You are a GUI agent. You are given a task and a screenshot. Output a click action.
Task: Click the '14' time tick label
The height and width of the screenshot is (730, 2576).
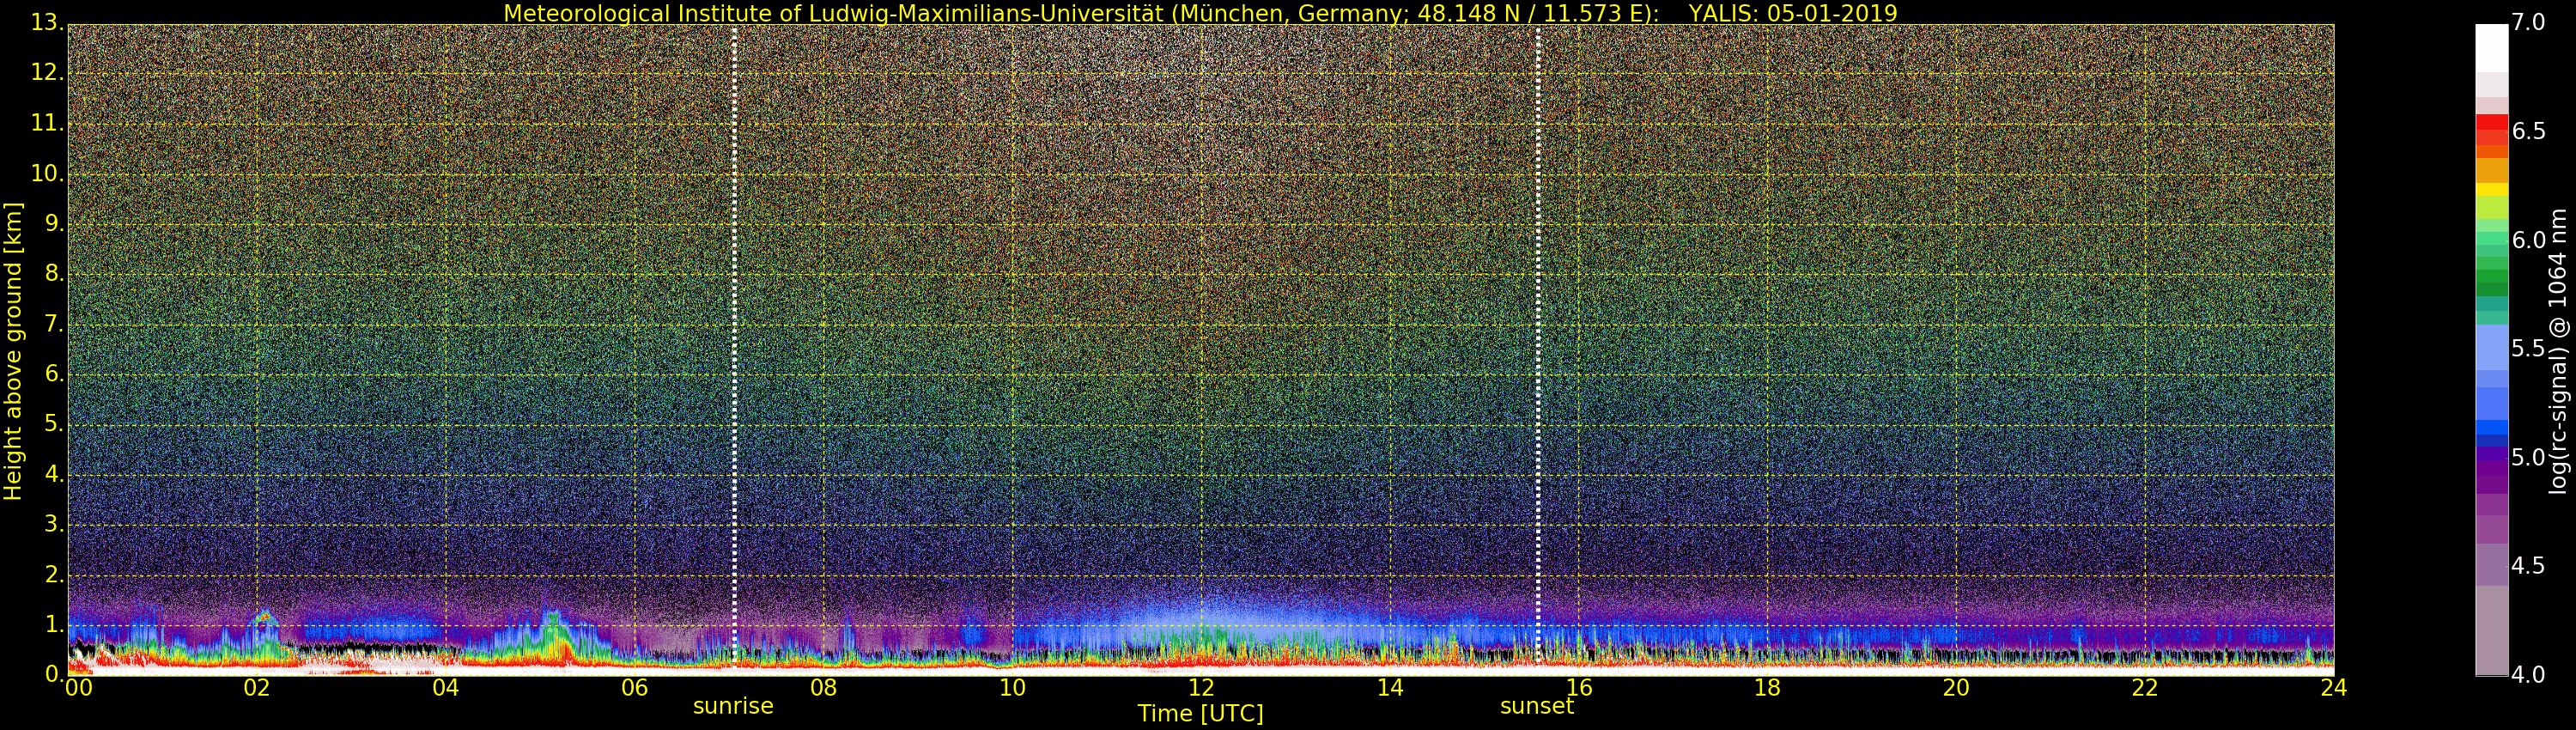click(1390, 688)
